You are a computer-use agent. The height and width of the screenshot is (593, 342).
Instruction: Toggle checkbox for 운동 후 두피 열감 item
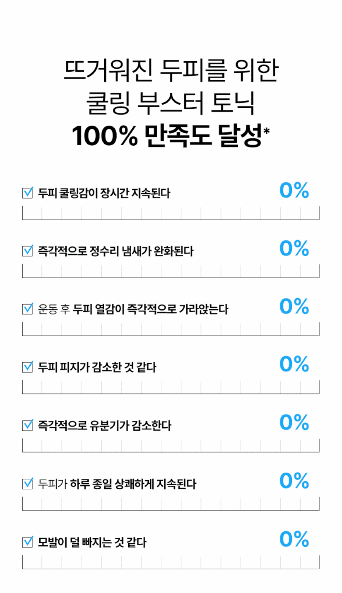(27, 309)
